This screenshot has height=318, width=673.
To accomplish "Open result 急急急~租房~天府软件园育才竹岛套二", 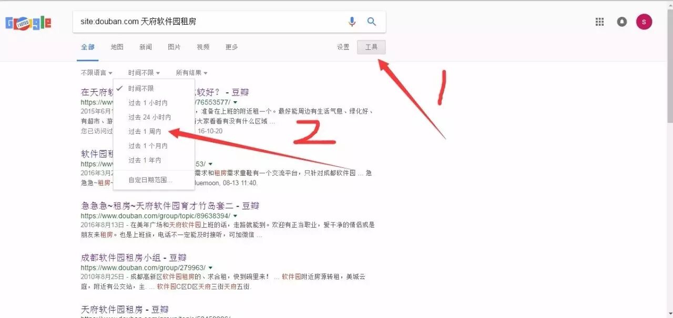I will tap(170, 206).
